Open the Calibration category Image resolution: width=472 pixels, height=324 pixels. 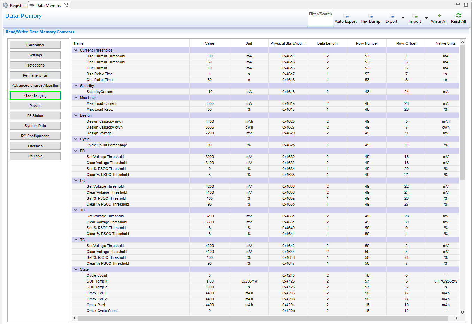[35, 45]
